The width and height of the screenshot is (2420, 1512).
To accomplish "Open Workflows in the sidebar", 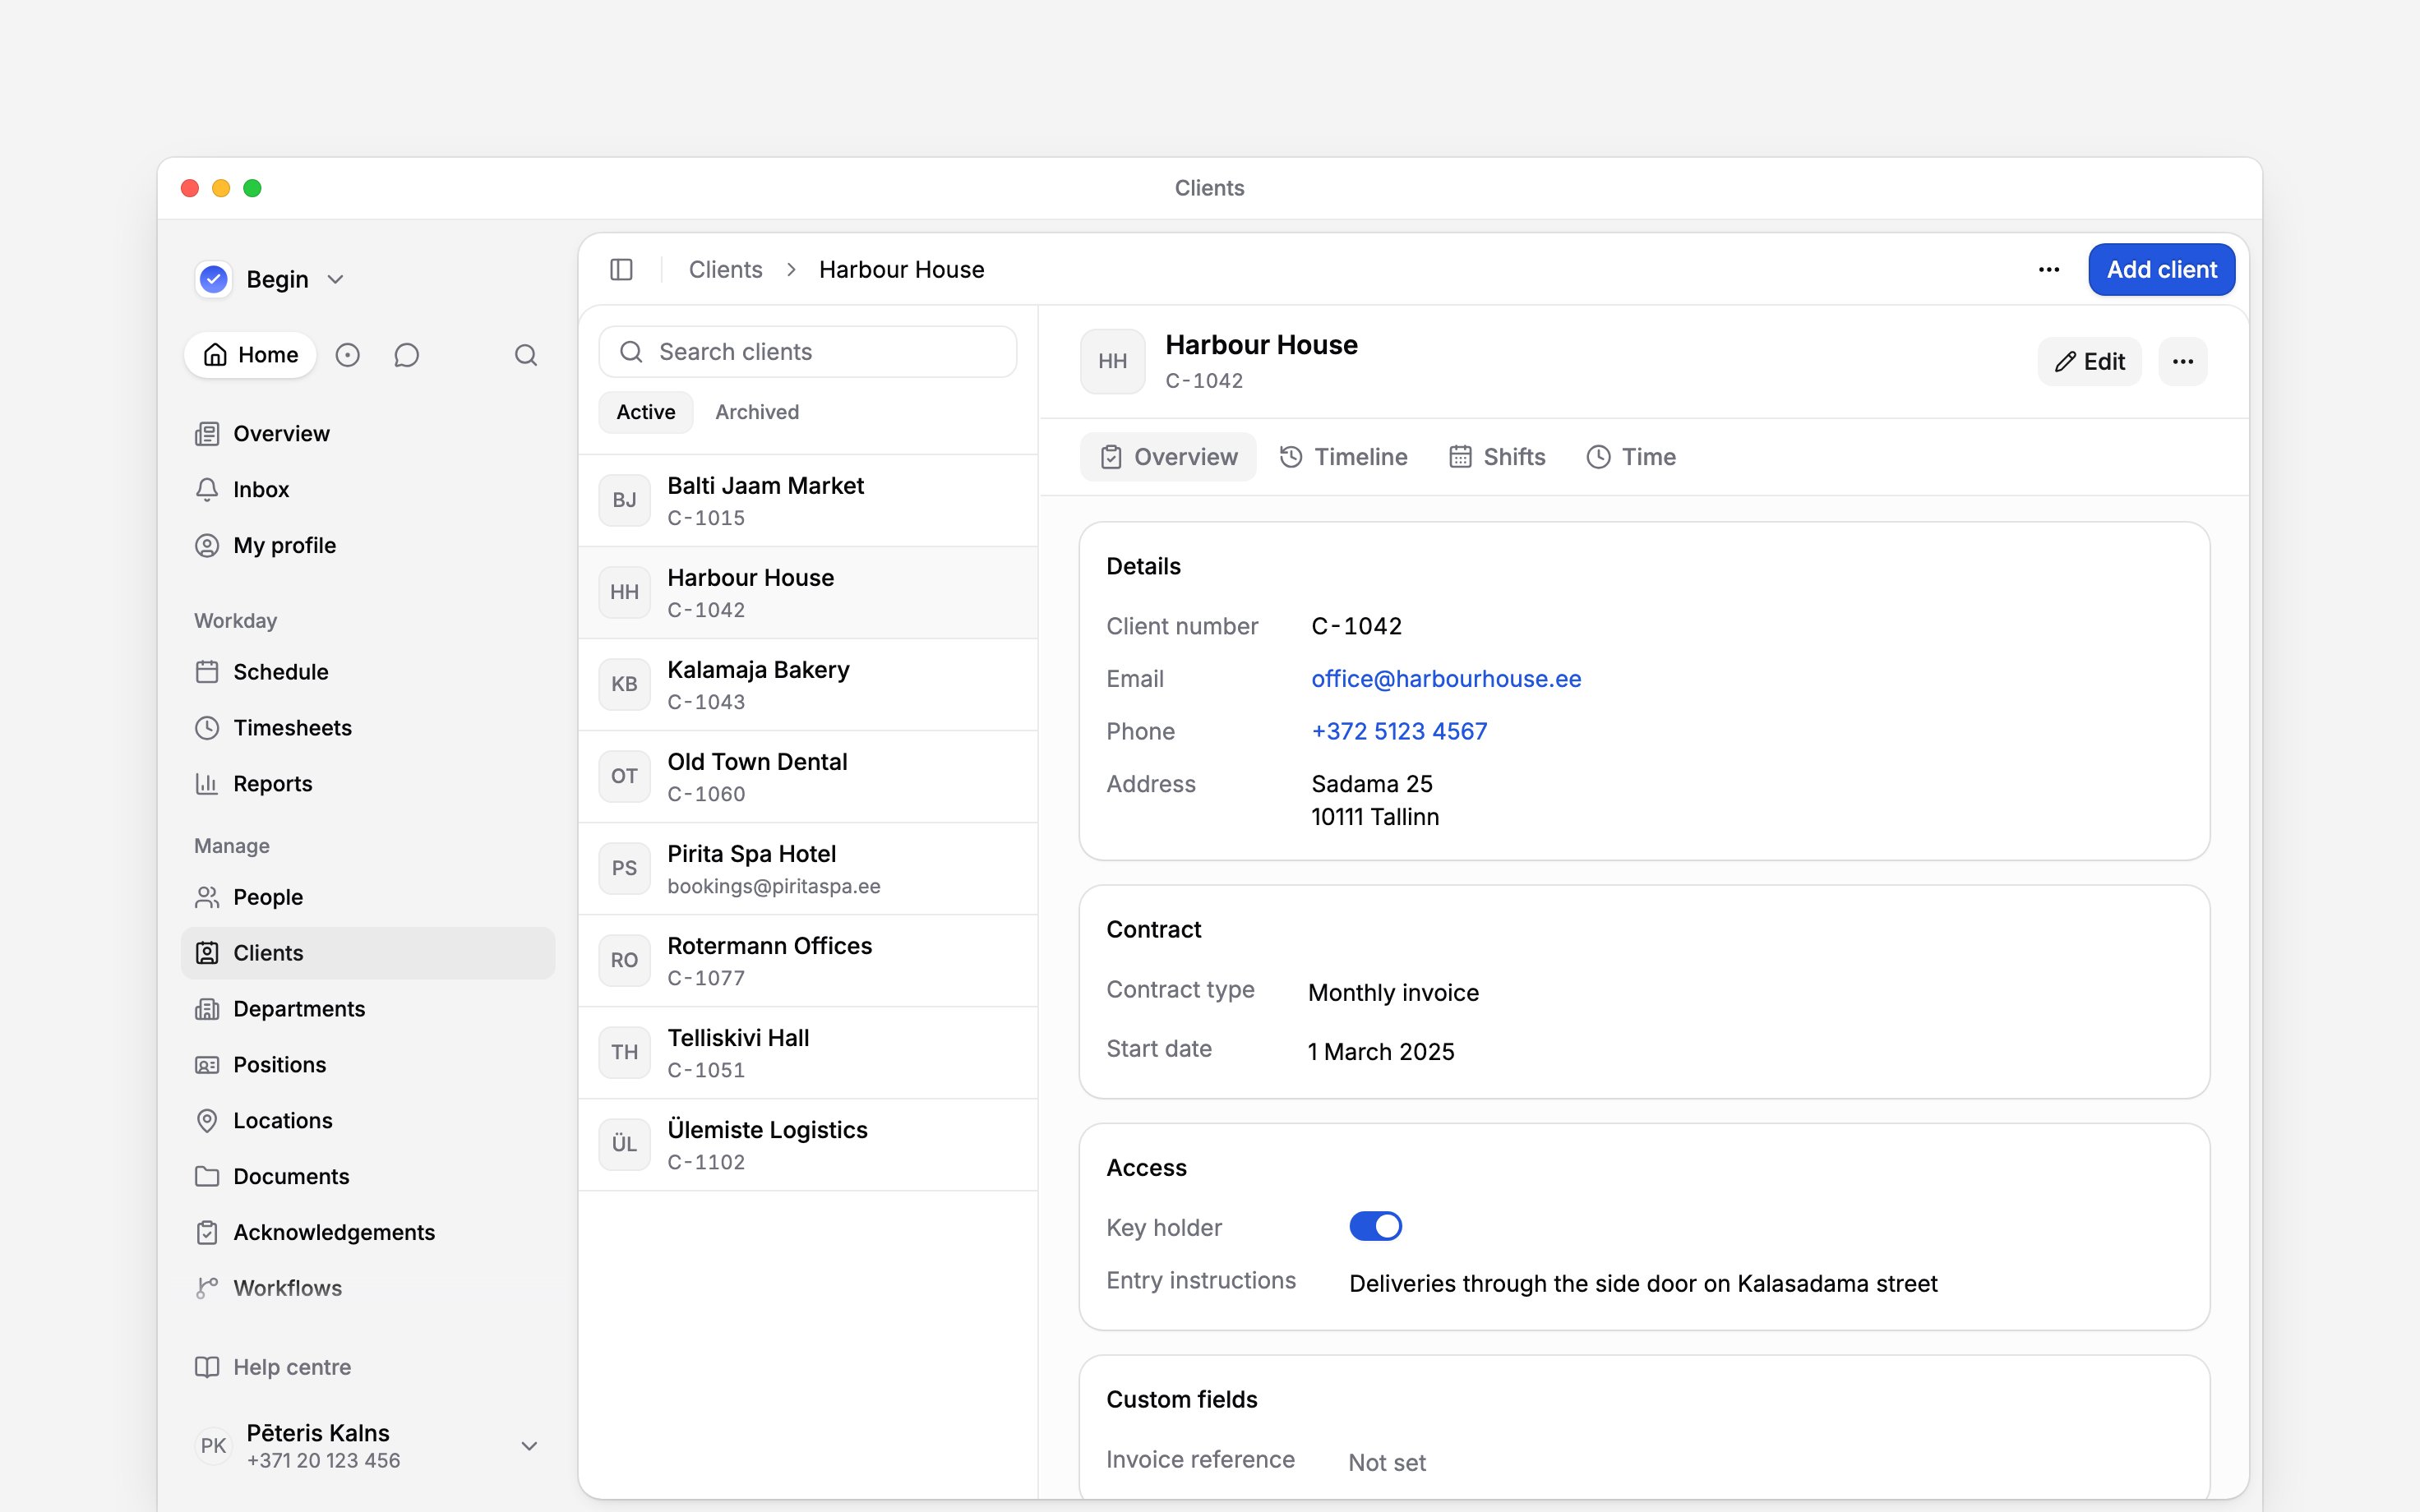I will pos(368,1288).
